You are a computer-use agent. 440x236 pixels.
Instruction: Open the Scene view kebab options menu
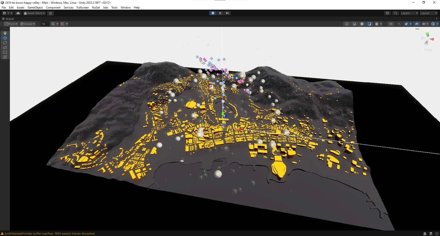coord(437,19)
